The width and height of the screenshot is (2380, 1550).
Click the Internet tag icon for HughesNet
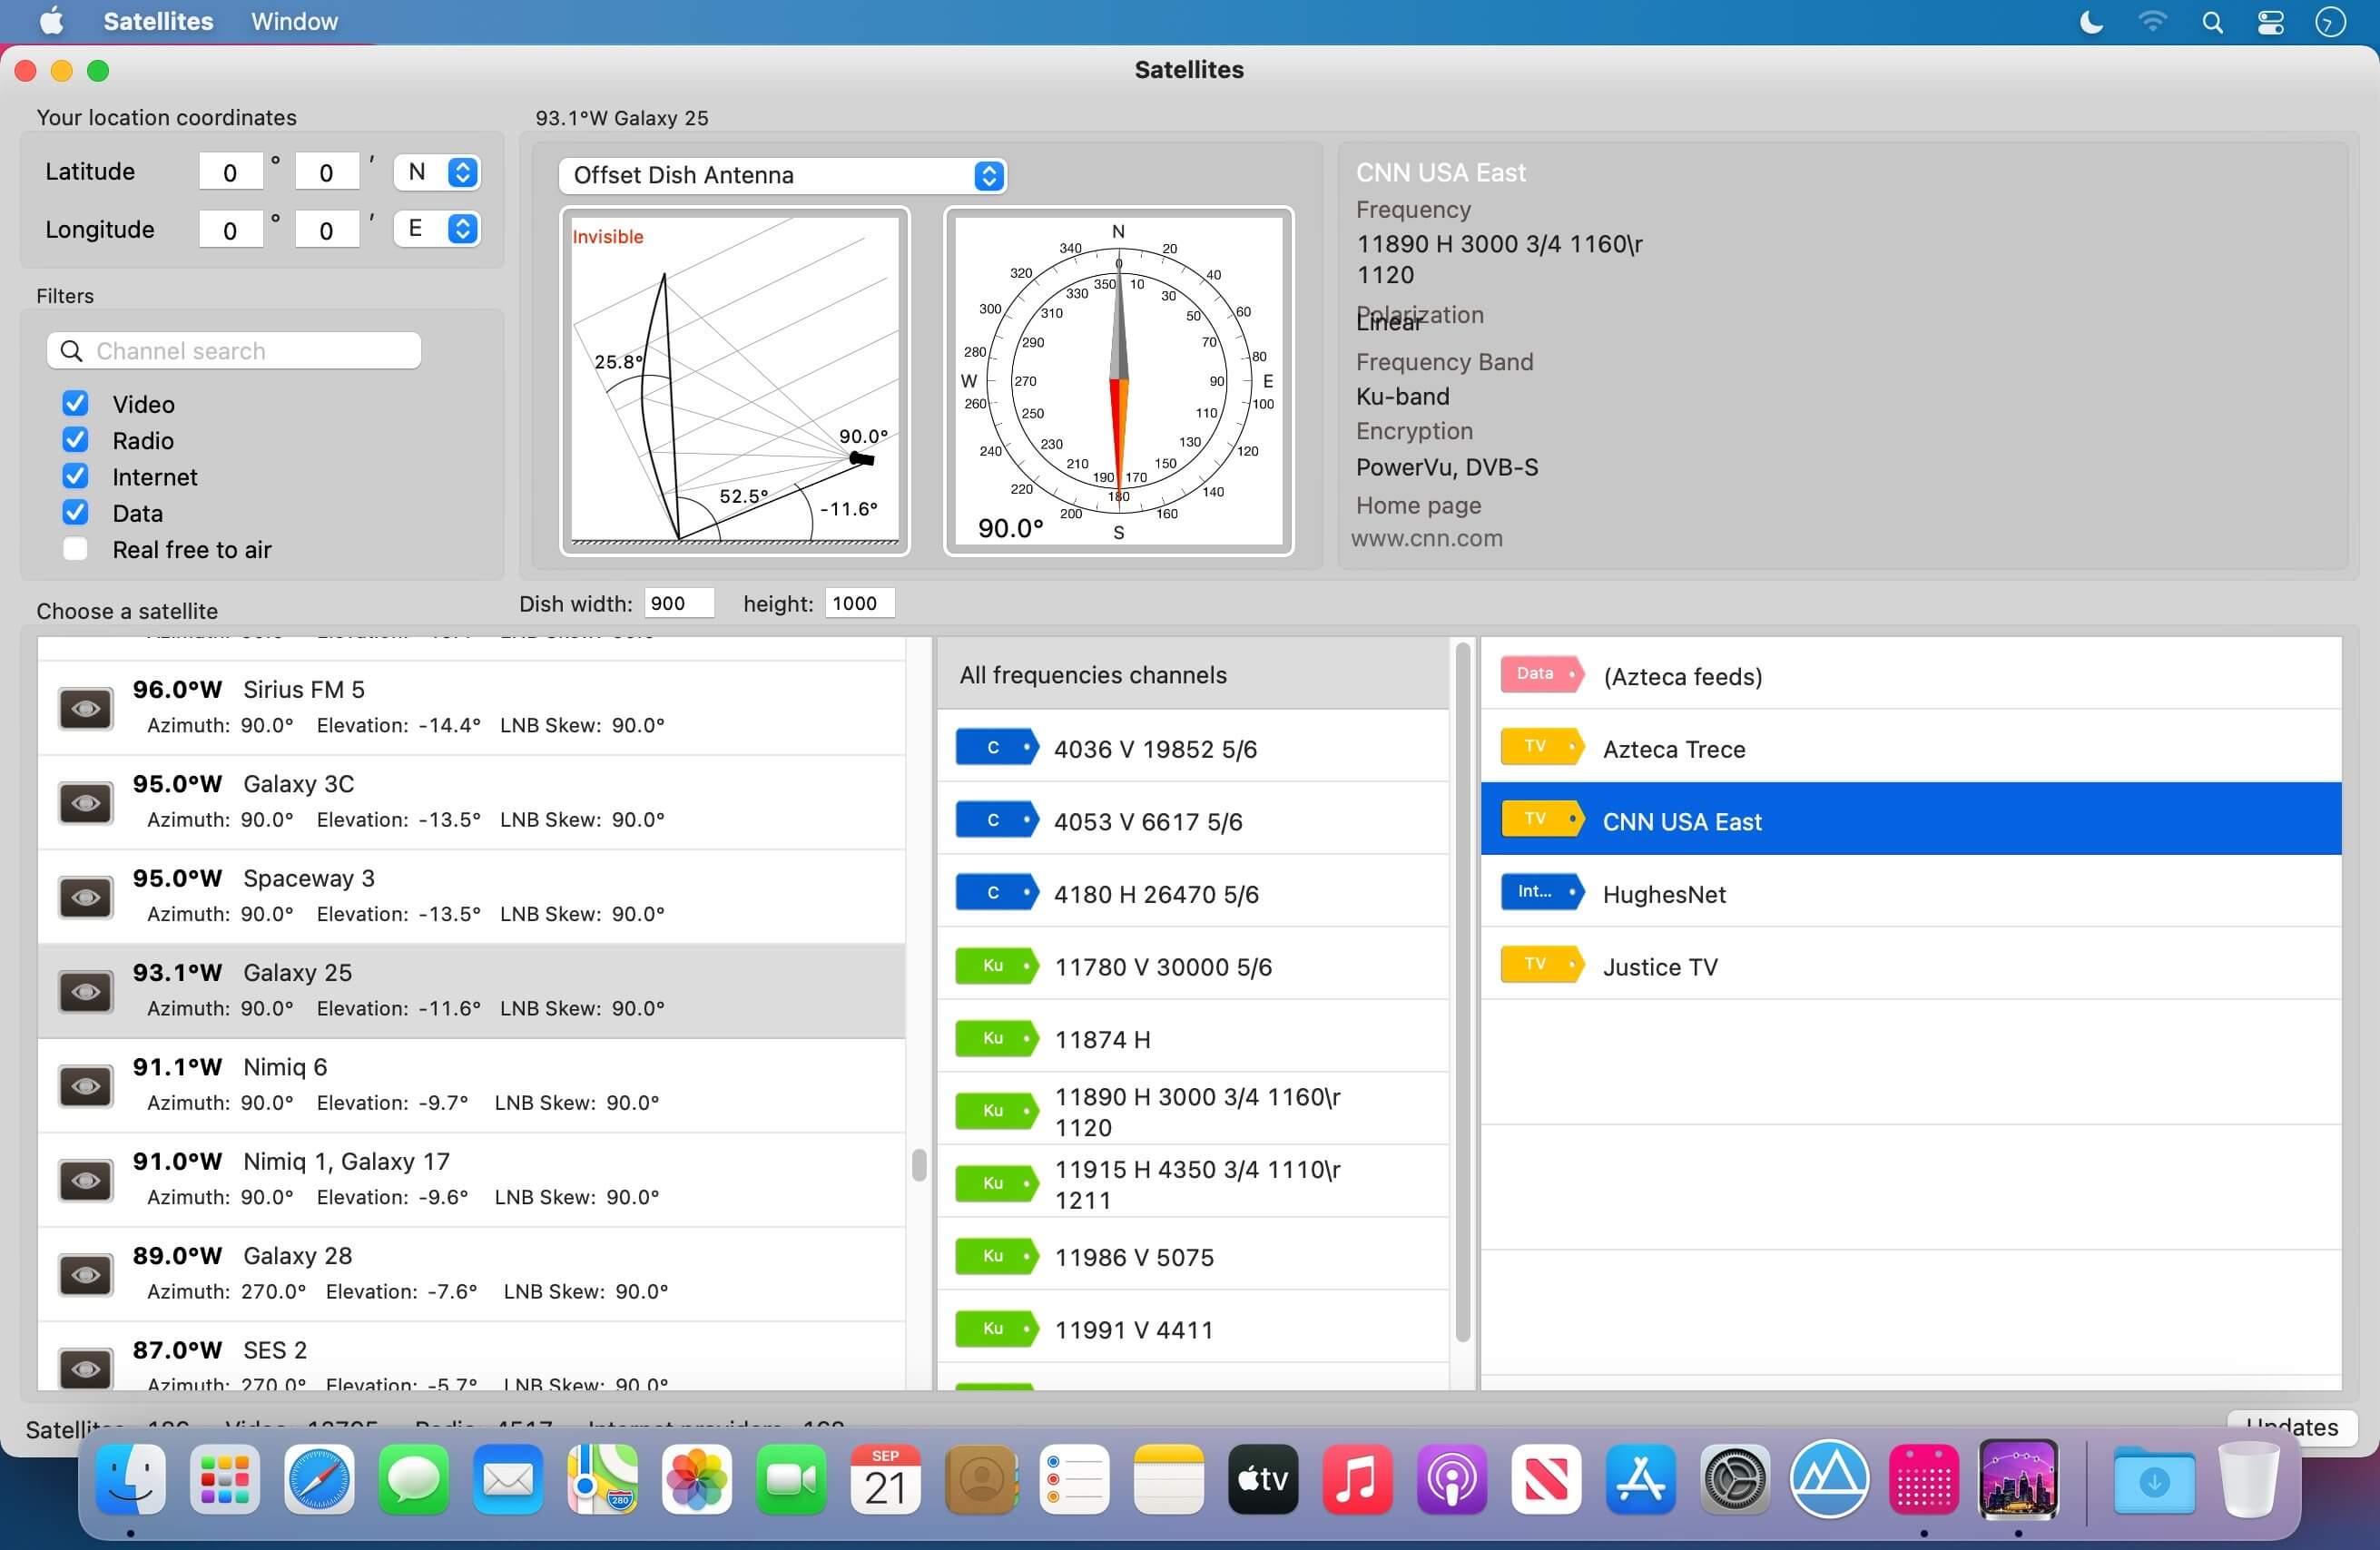coord(1541,891)
